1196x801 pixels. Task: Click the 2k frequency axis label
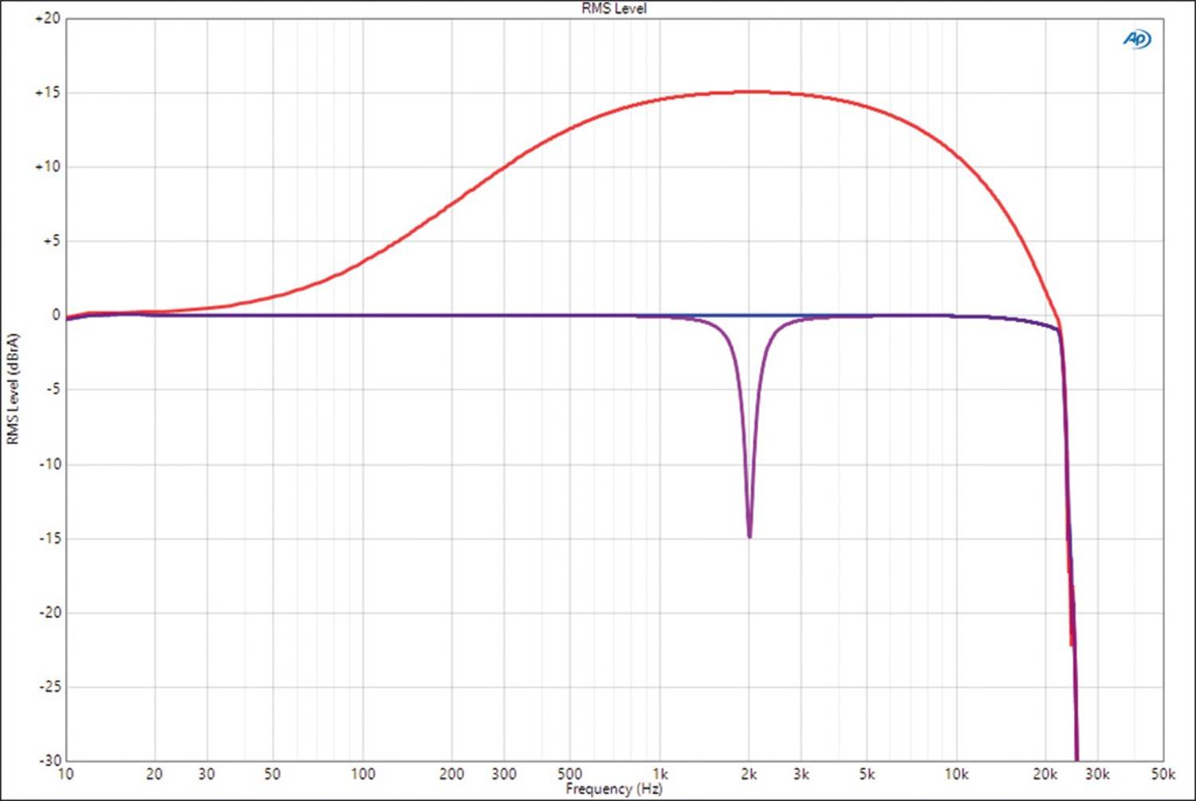(x=749, y=774)
